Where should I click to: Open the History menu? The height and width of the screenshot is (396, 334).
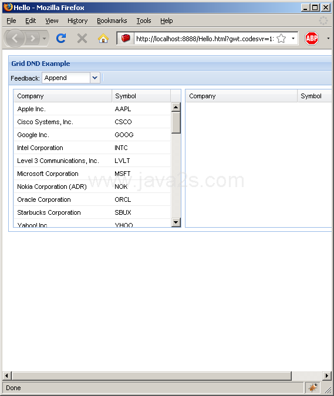pos(77,21)
